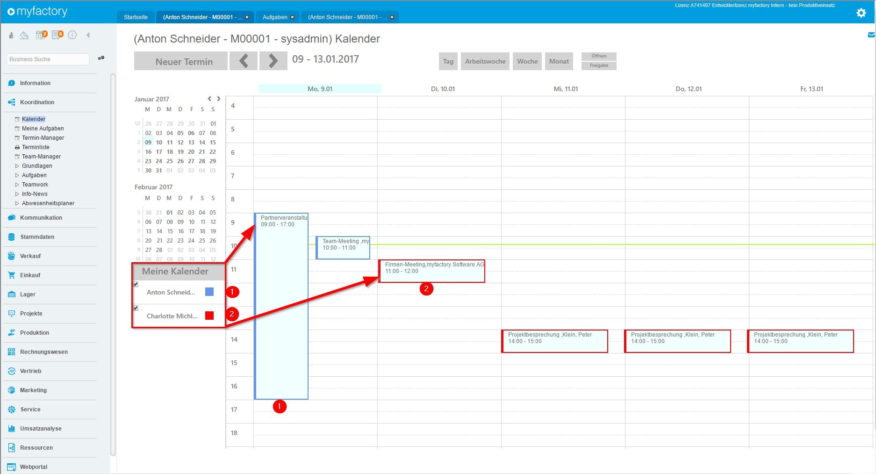Switch to the Aufgaben tab
The width and height of the screenshot is (876, 474).
(x=275, y=17)
